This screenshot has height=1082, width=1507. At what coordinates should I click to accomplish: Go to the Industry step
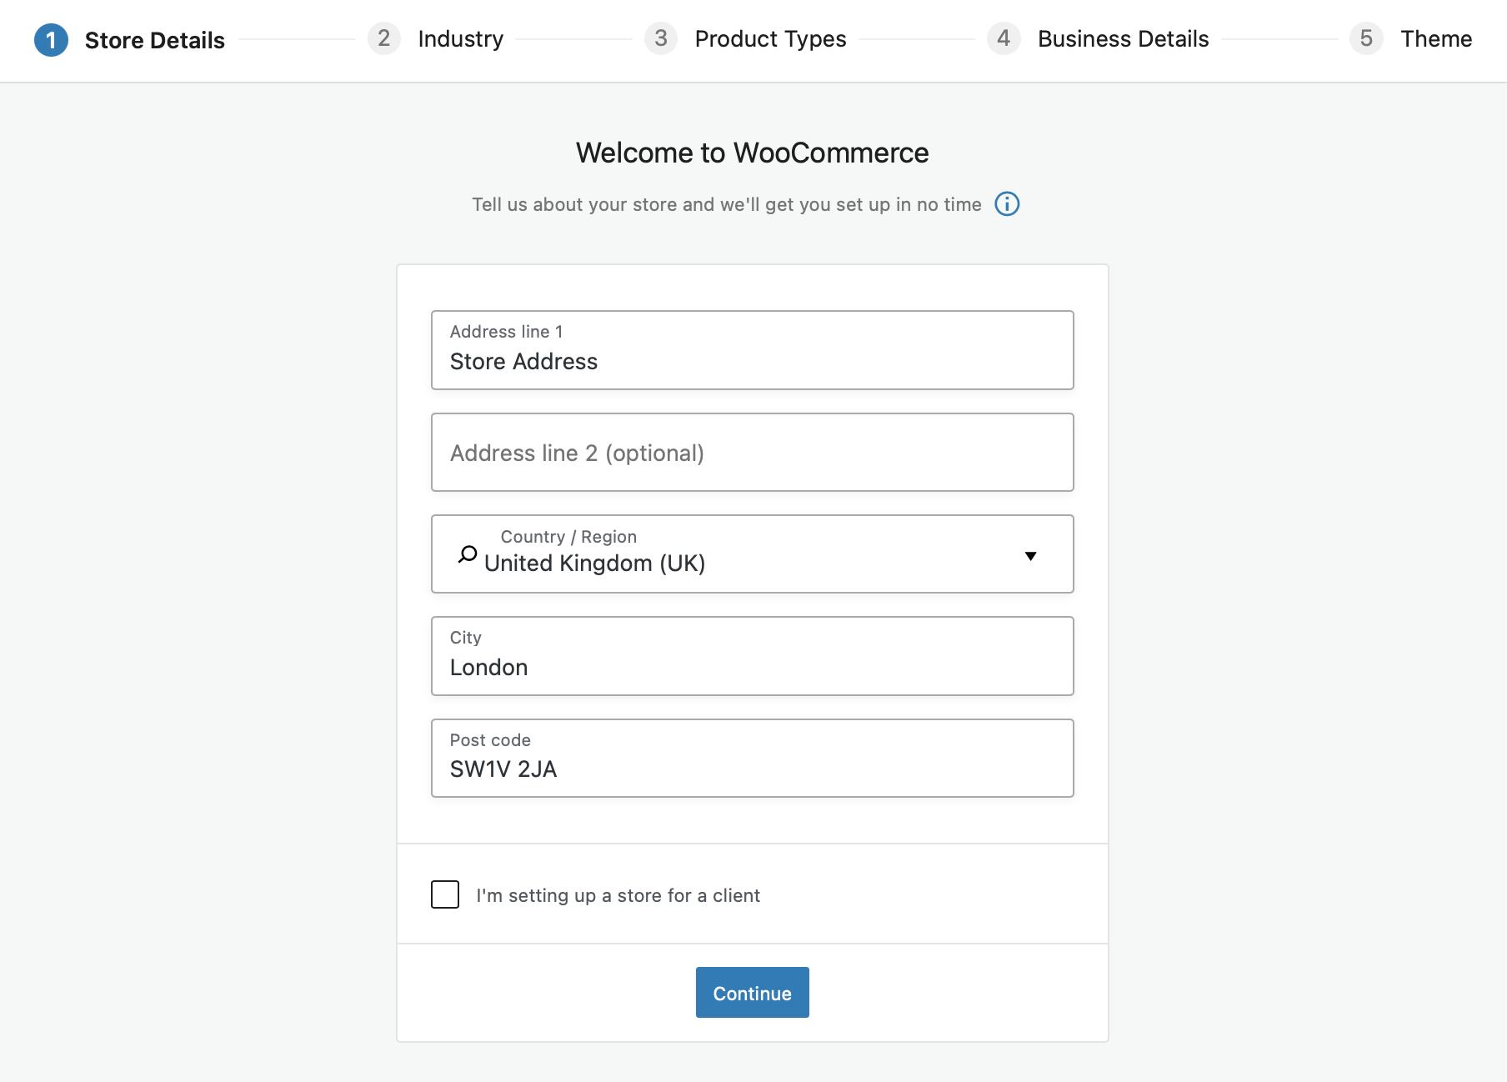coord(460,39)
